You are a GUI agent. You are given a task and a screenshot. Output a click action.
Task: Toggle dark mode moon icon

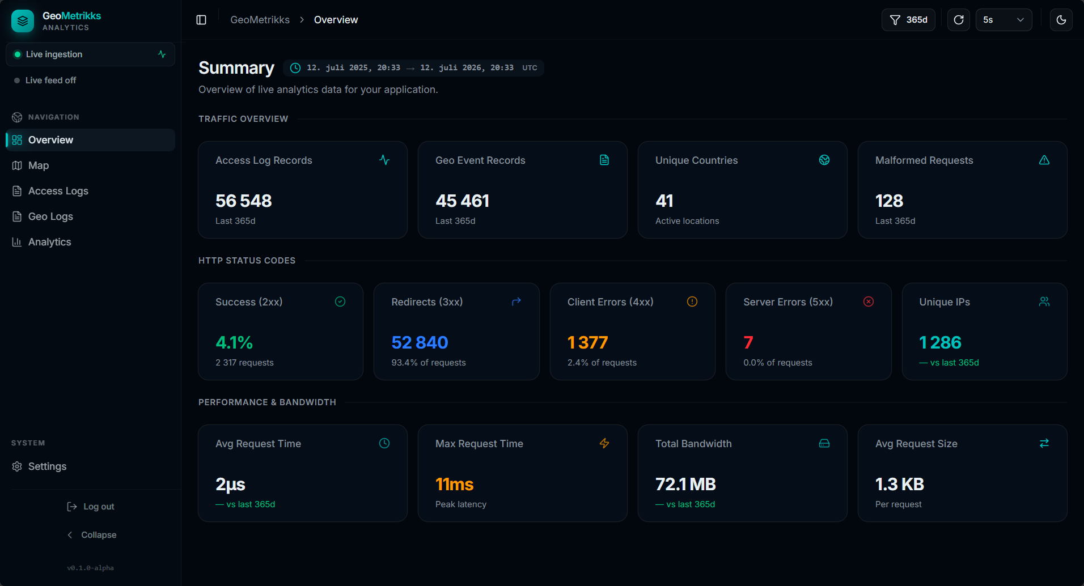1061,20
